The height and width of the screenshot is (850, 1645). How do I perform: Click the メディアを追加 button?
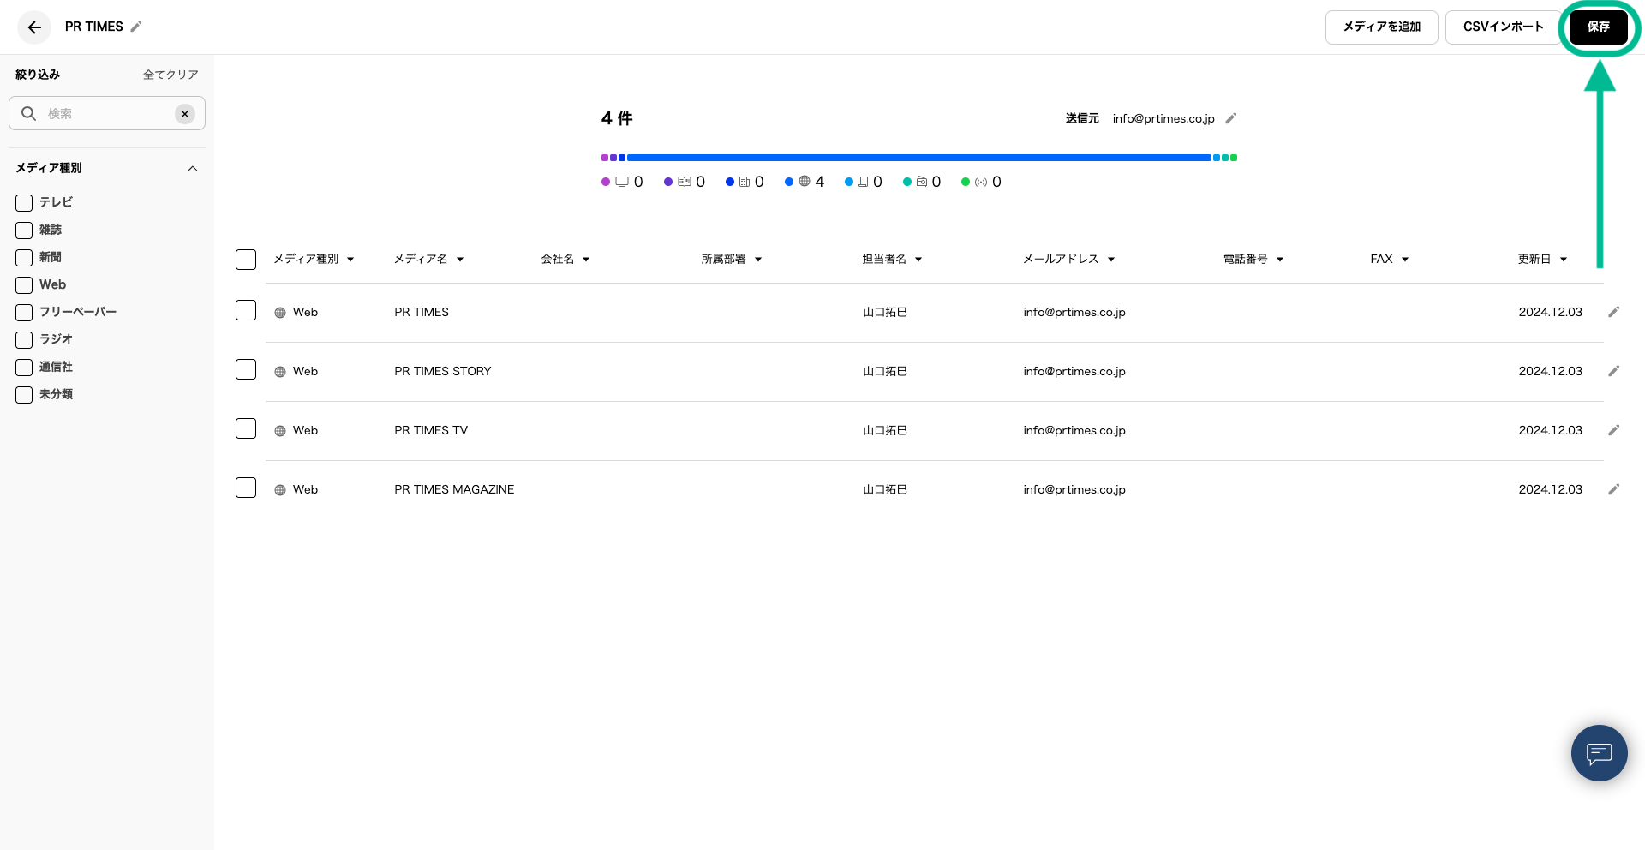coord(1381,27)
